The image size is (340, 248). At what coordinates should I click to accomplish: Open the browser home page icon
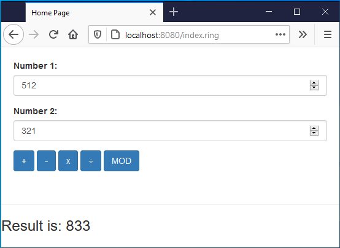[73, 34]
